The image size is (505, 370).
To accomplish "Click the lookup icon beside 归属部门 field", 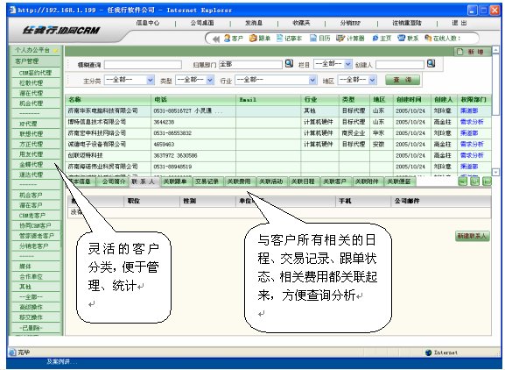I will [289, 63].
